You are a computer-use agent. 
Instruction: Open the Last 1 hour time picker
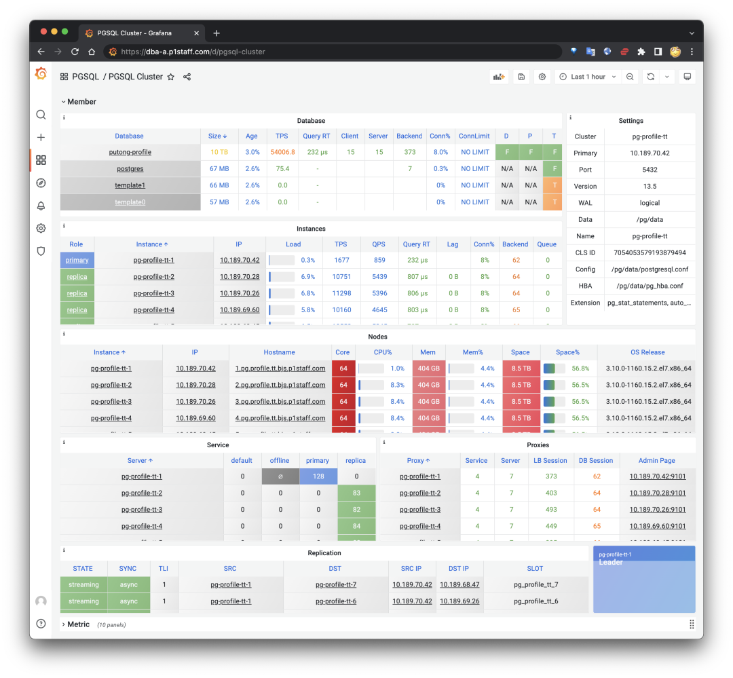(587, 77)
